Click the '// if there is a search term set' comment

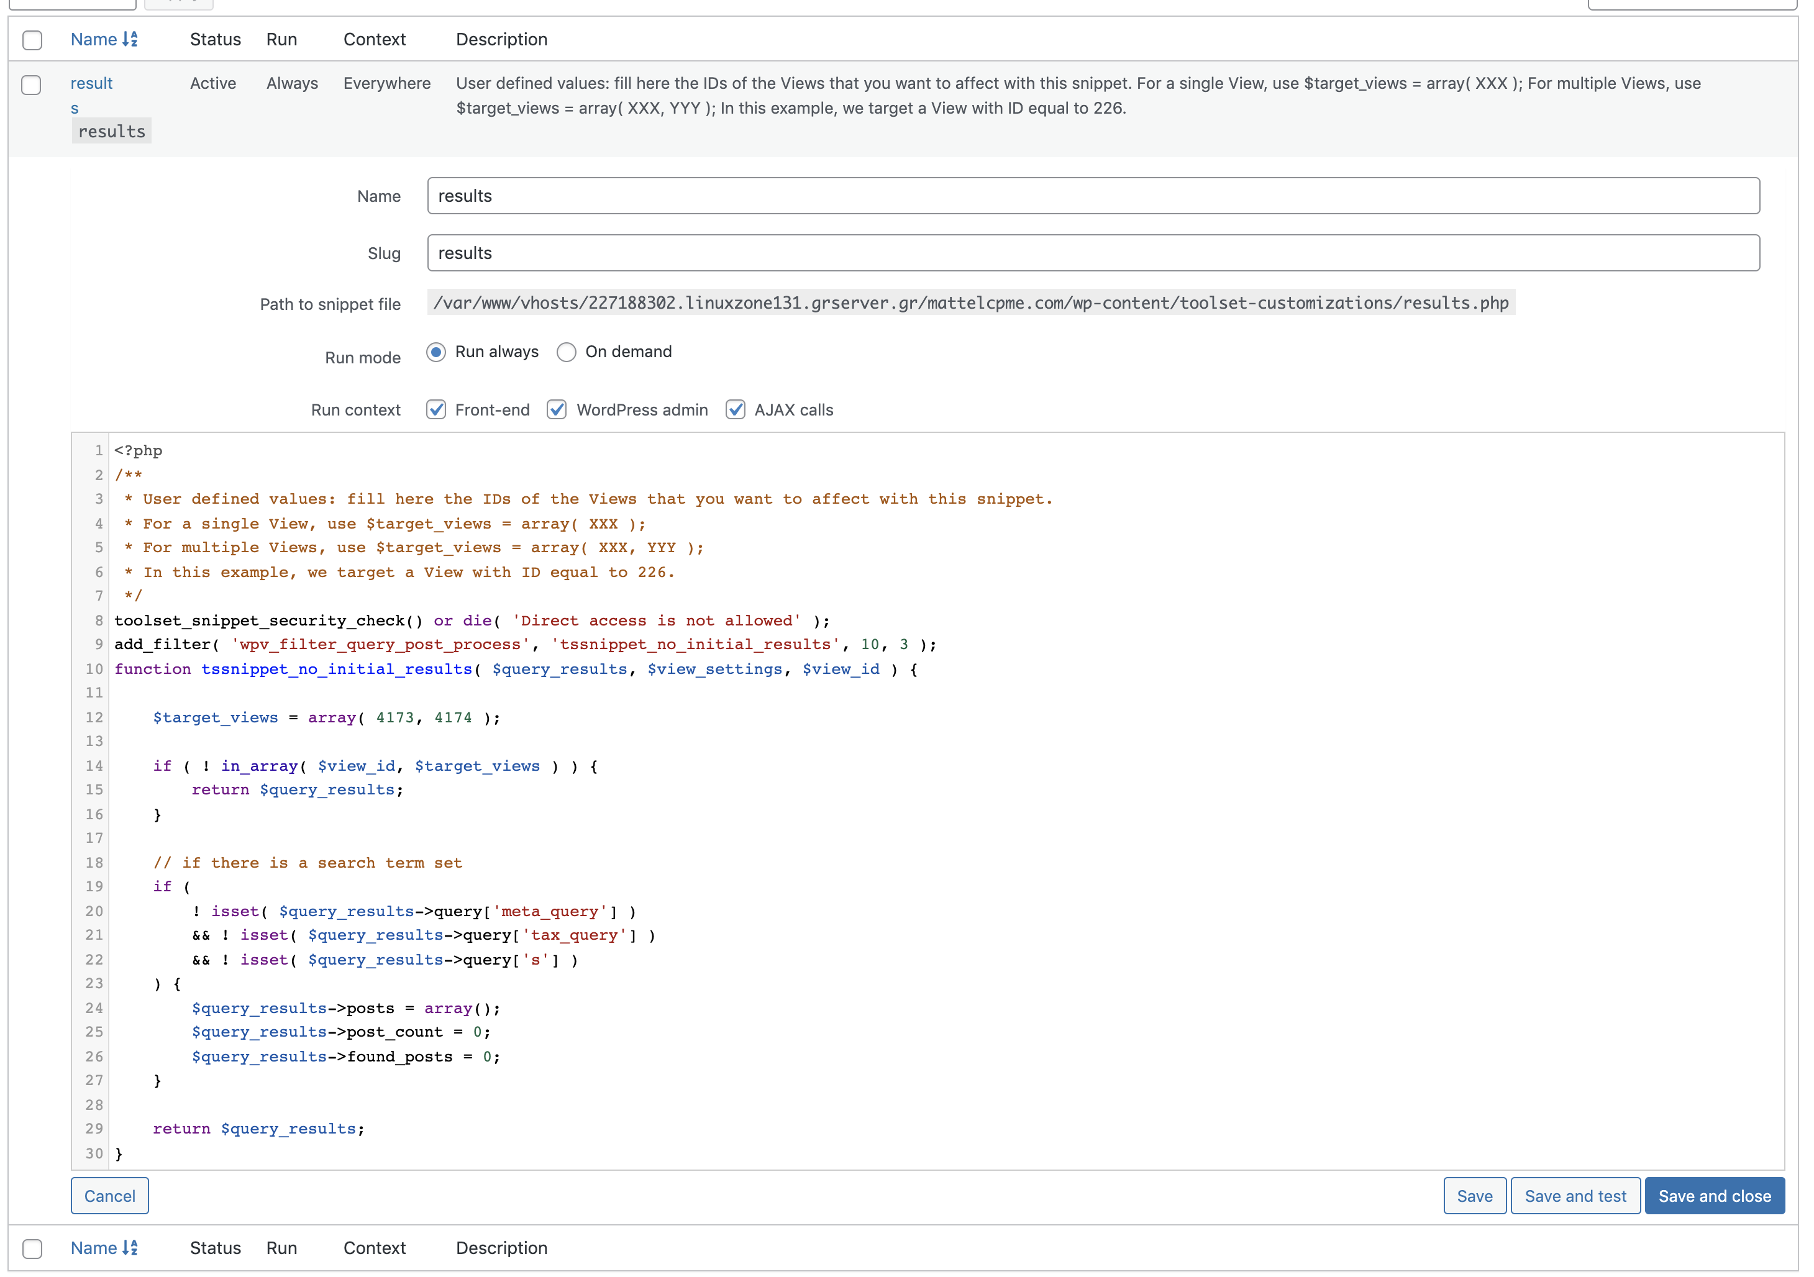308,863
